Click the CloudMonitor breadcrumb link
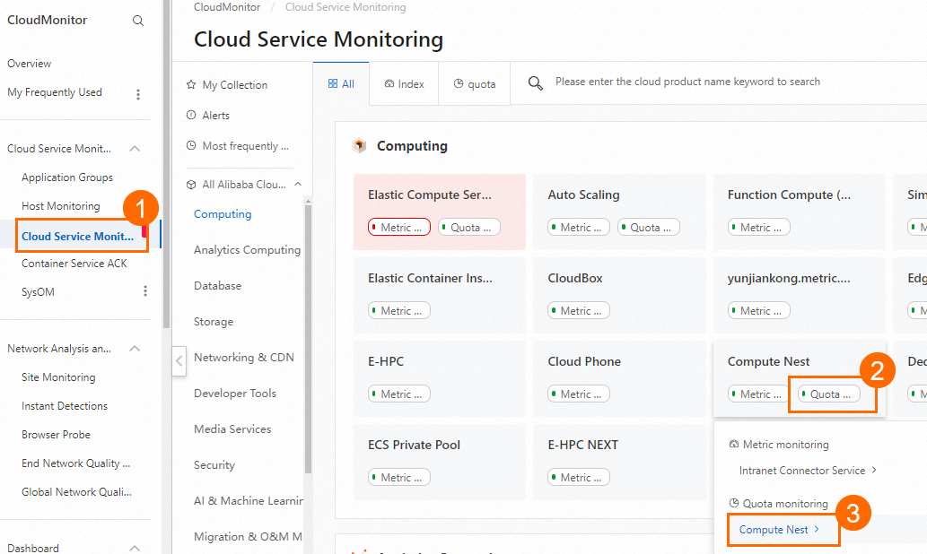Screen dimensions: 927x554 pos(227,7)
